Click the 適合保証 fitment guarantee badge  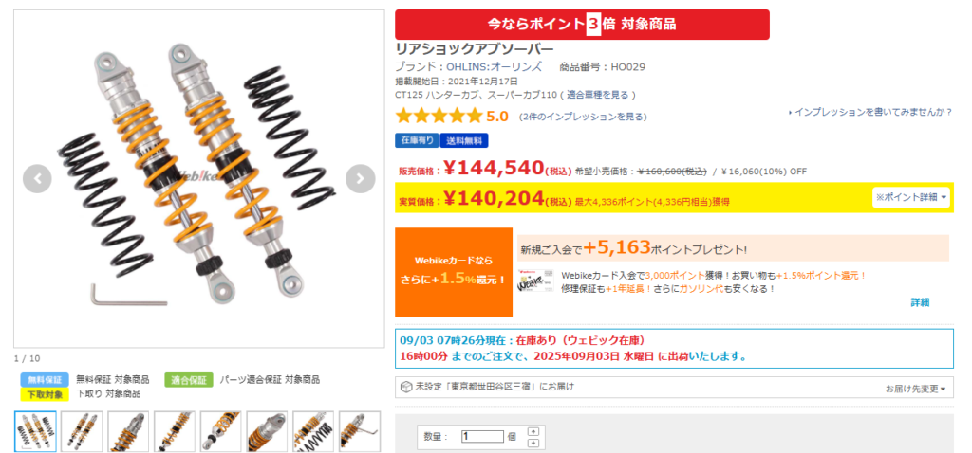click(189, 379)
